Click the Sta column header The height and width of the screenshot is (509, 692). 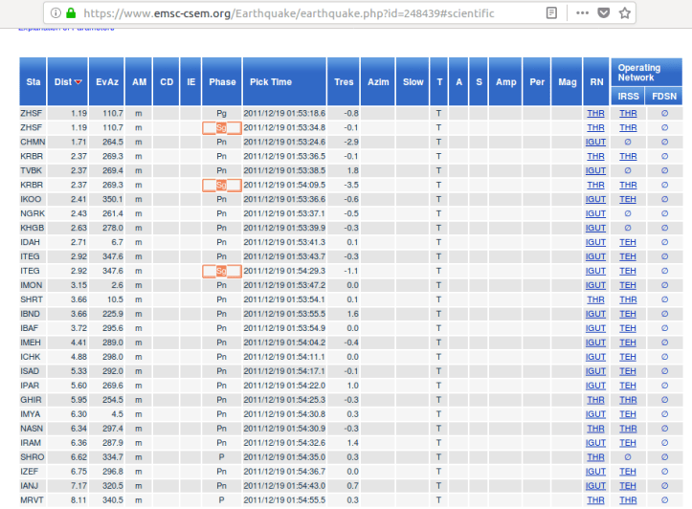click(x=31, y=82)
